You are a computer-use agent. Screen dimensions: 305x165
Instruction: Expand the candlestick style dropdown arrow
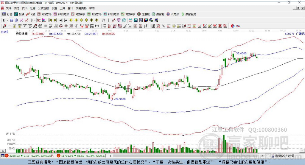pyautogui.click(x=35, y=20)
